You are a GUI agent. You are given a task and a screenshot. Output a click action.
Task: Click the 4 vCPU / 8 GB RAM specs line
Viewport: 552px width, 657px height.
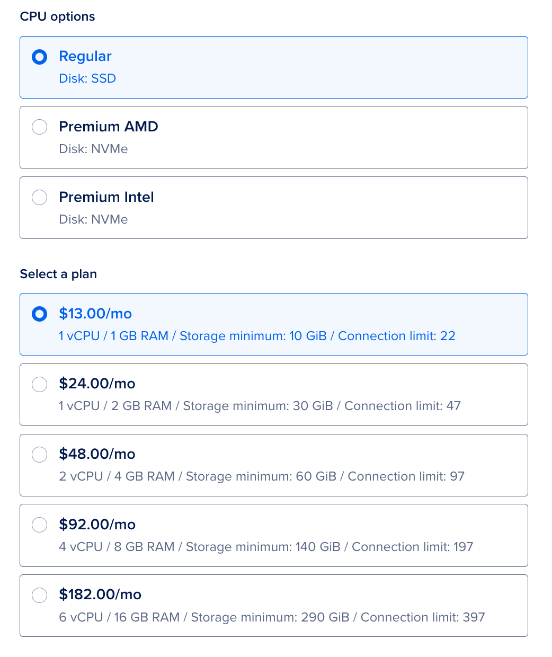click(266, 547)
